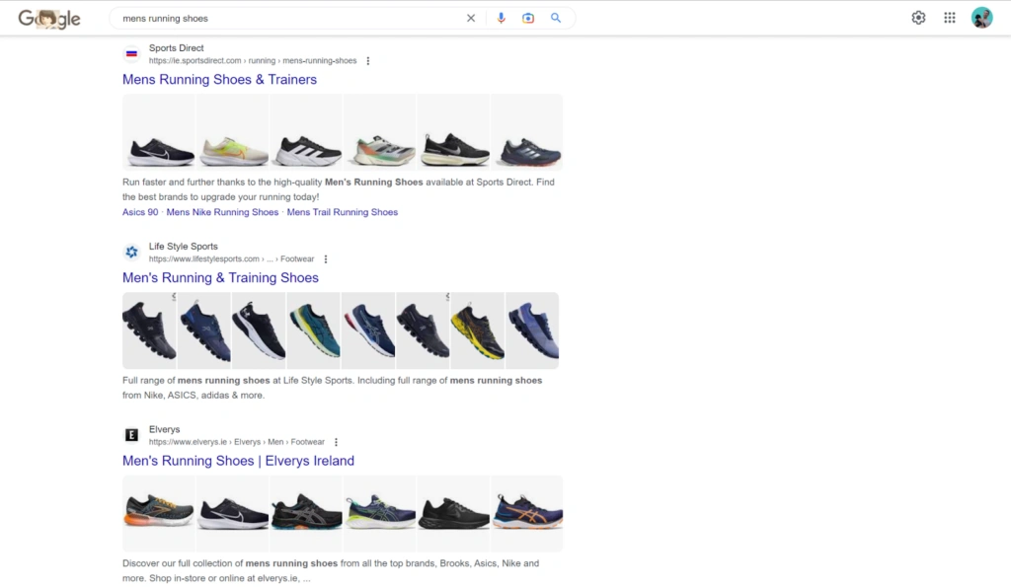This screenshot has height=587, width=1011.
Task: Clear the search box text
Action: (x=471, y=18)
